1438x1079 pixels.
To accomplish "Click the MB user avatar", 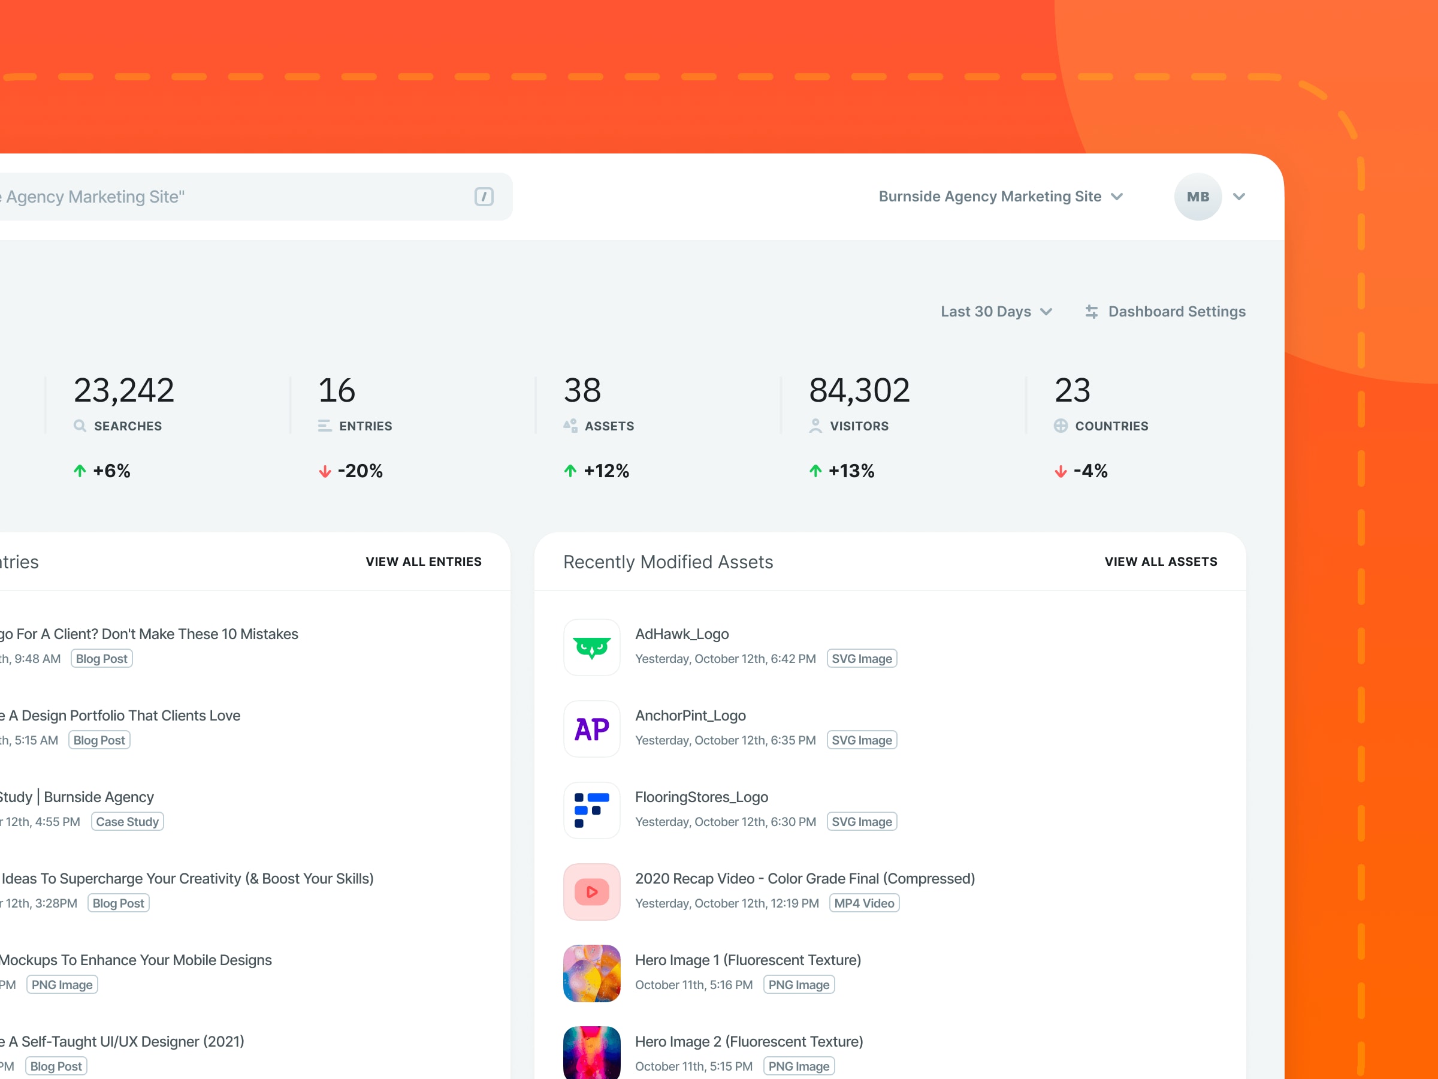I will [1198, 197].
